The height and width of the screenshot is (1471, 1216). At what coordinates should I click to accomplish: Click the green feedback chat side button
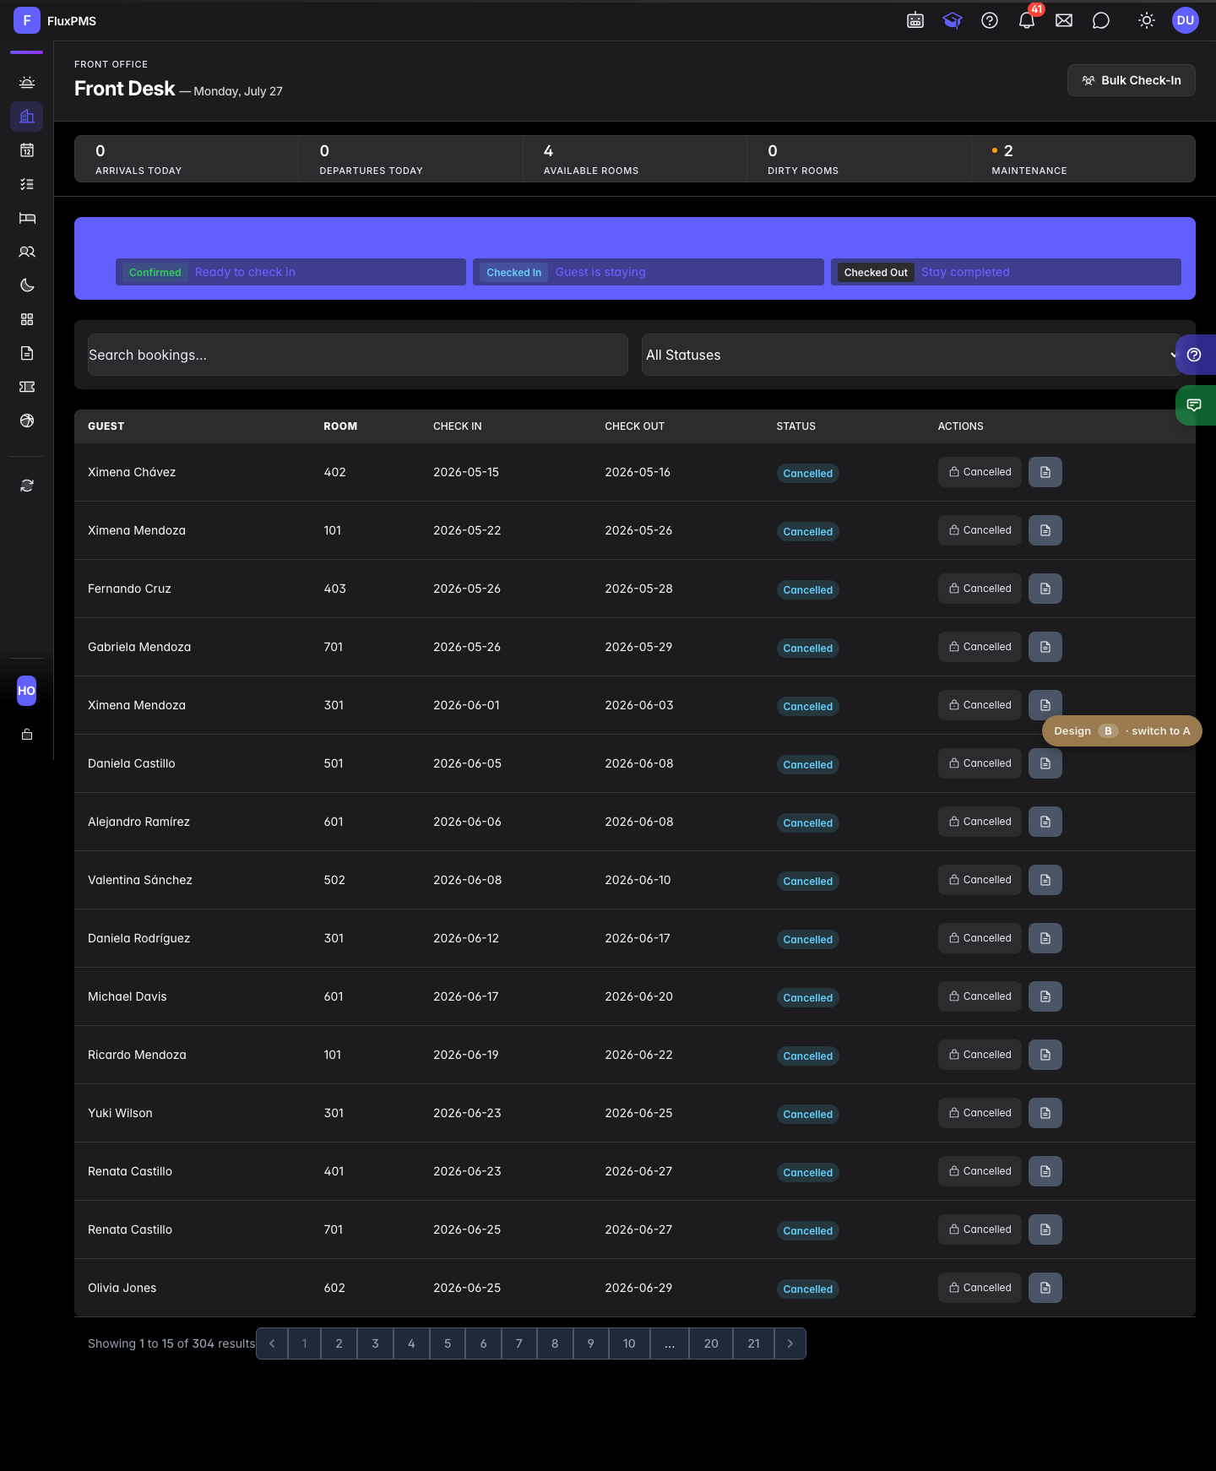1195,405
